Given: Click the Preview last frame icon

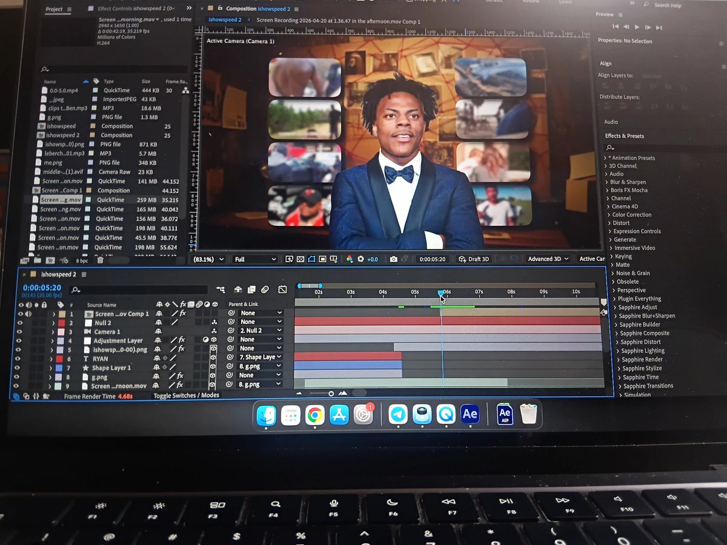Looking at the screenshot, I should pos(659,27).
